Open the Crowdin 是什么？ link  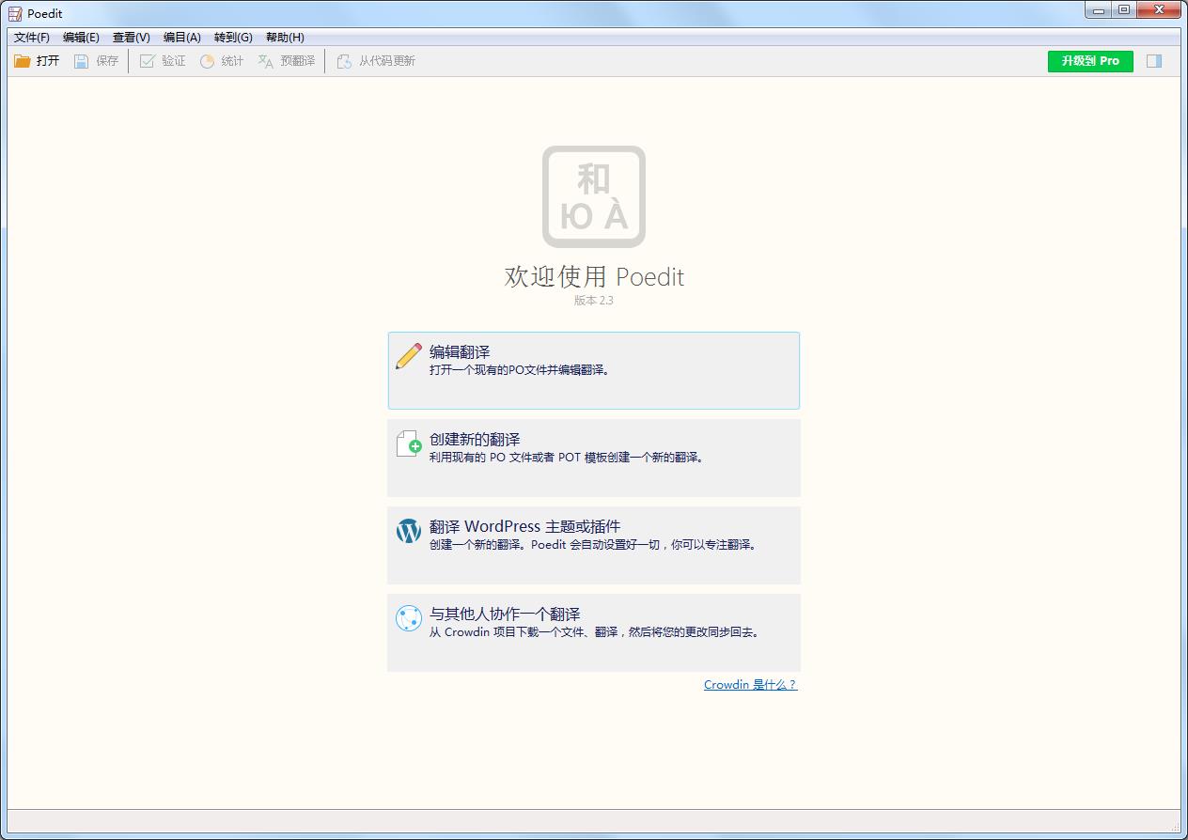pyautogui.click(x=750, y=685)
